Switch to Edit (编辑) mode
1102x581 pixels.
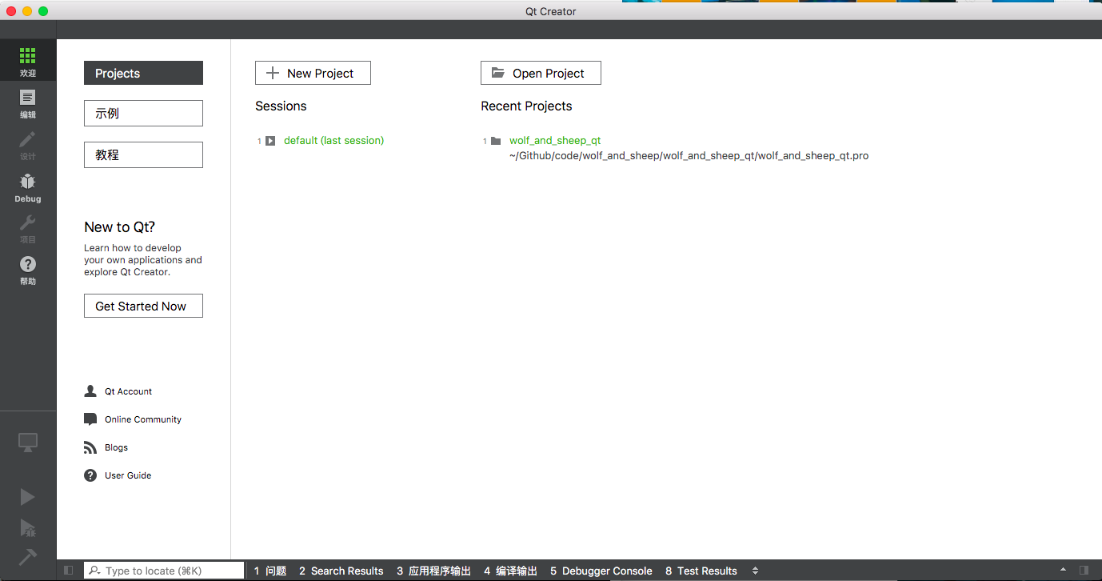(28, 102)
